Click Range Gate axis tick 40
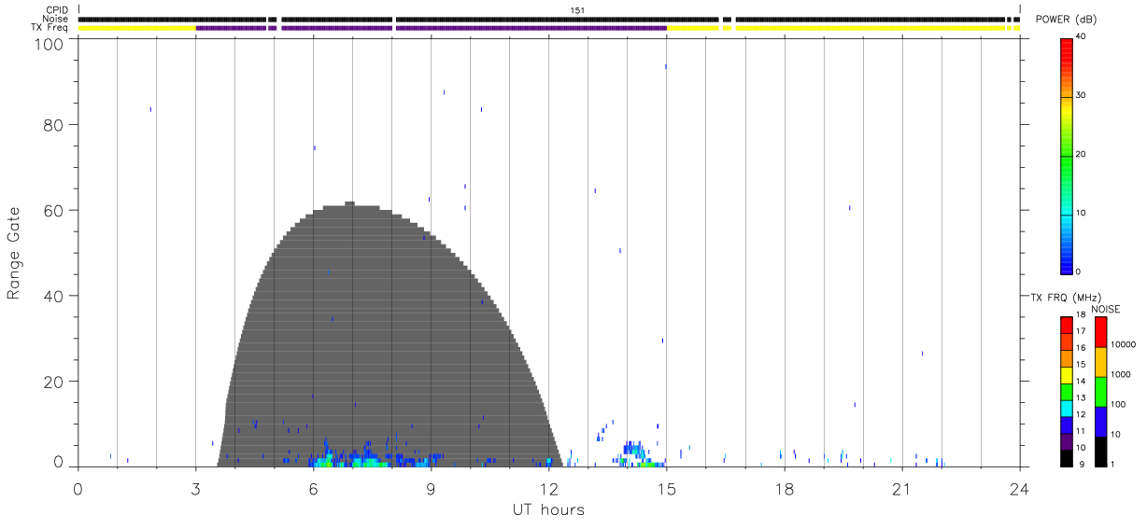The height and width of the screenshot is (529, 1147). click(x=53, y=296)
